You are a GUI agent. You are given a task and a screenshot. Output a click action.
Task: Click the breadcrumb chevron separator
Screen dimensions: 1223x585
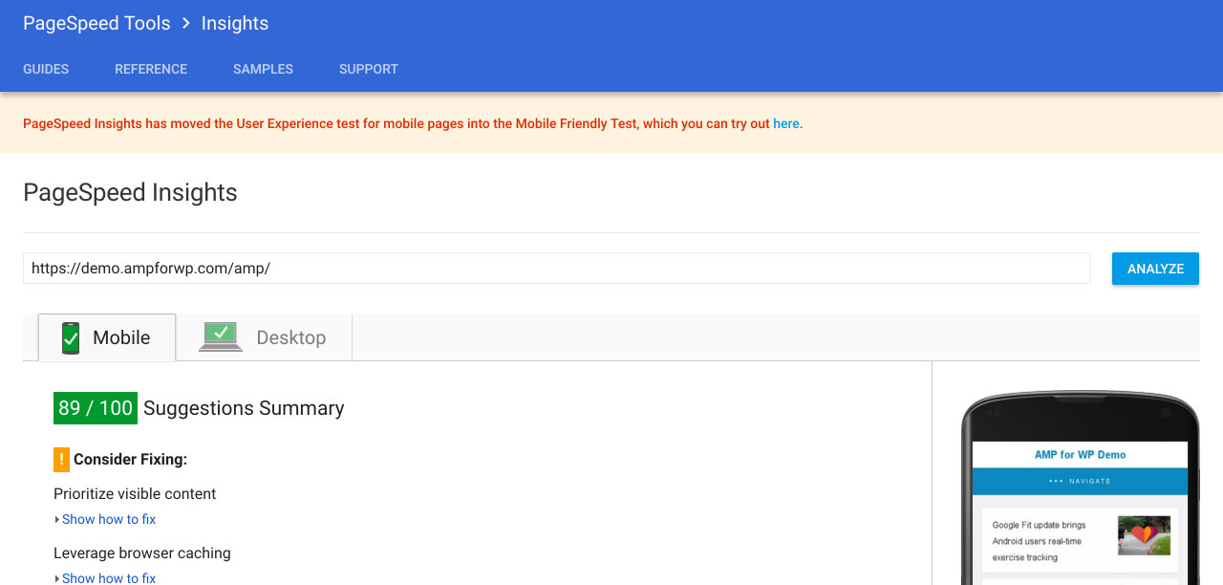(x=185, y=24)
